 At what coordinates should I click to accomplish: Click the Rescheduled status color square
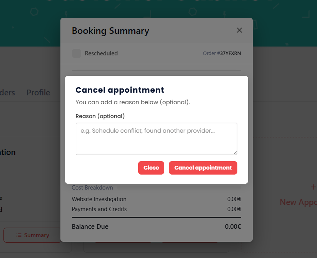click(x=77, y=53)
